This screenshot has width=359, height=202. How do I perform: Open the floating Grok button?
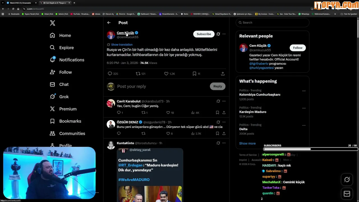tap(347, 180)
